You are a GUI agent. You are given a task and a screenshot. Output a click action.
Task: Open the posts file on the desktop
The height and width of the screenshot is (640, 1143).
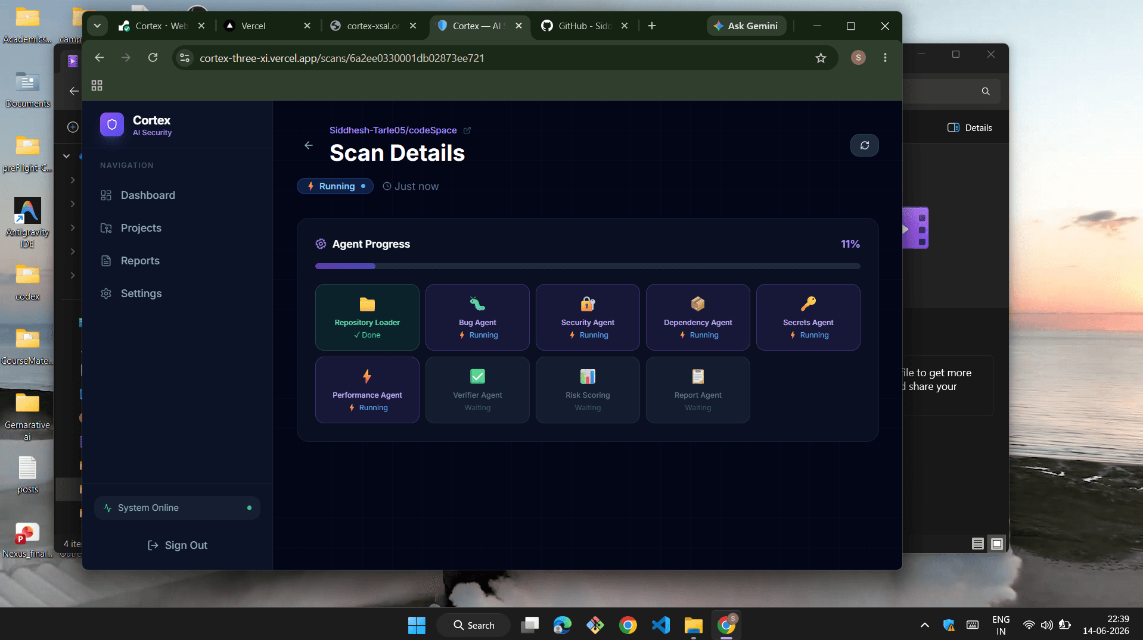27,475
